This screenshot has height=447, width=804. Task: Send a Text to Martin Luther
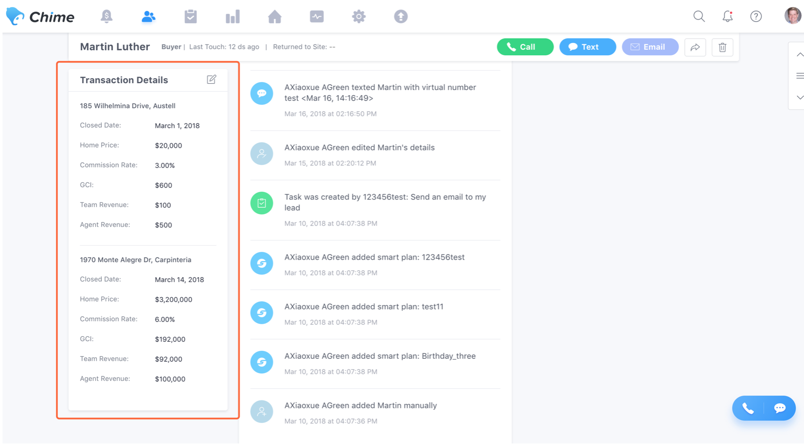(588, 47)
